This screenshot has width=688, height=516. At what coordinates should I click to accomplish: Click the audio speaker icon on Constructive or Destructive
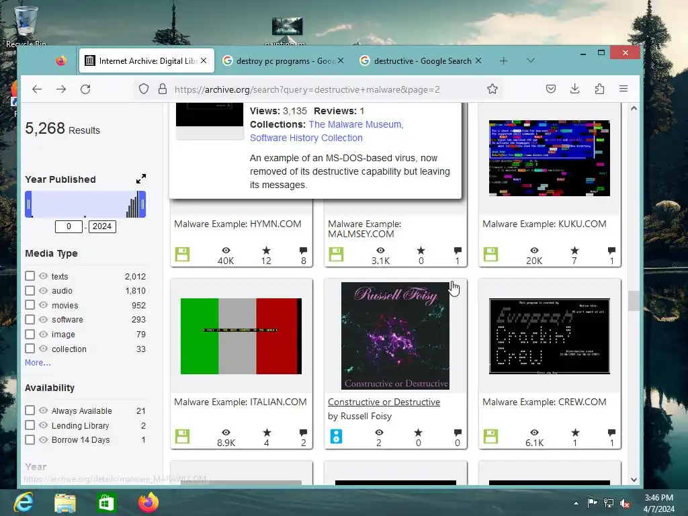pyautogui.click(x=336, y=437)
